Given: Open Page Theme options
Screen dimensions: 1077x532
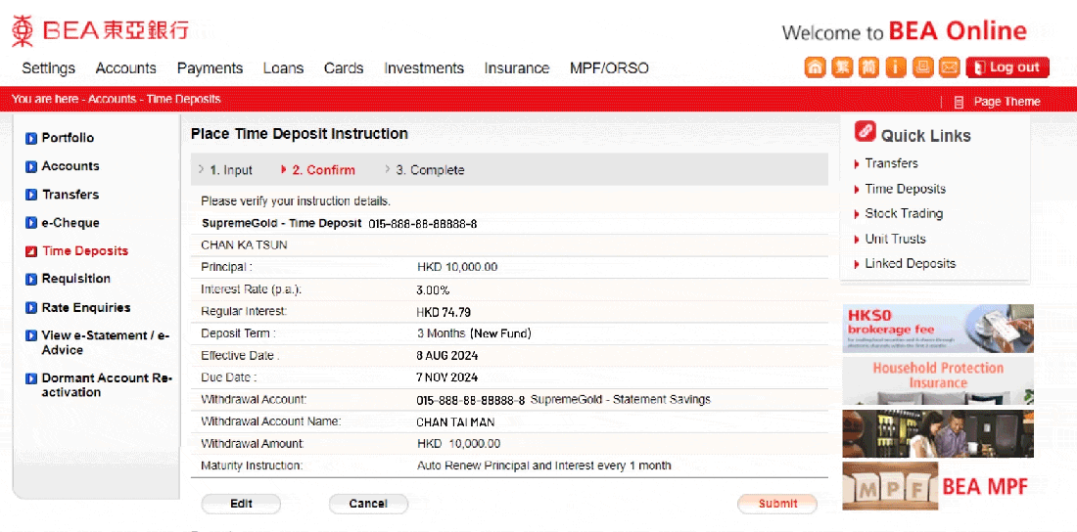Looking at the screenshot, I should tap(998, 102).
